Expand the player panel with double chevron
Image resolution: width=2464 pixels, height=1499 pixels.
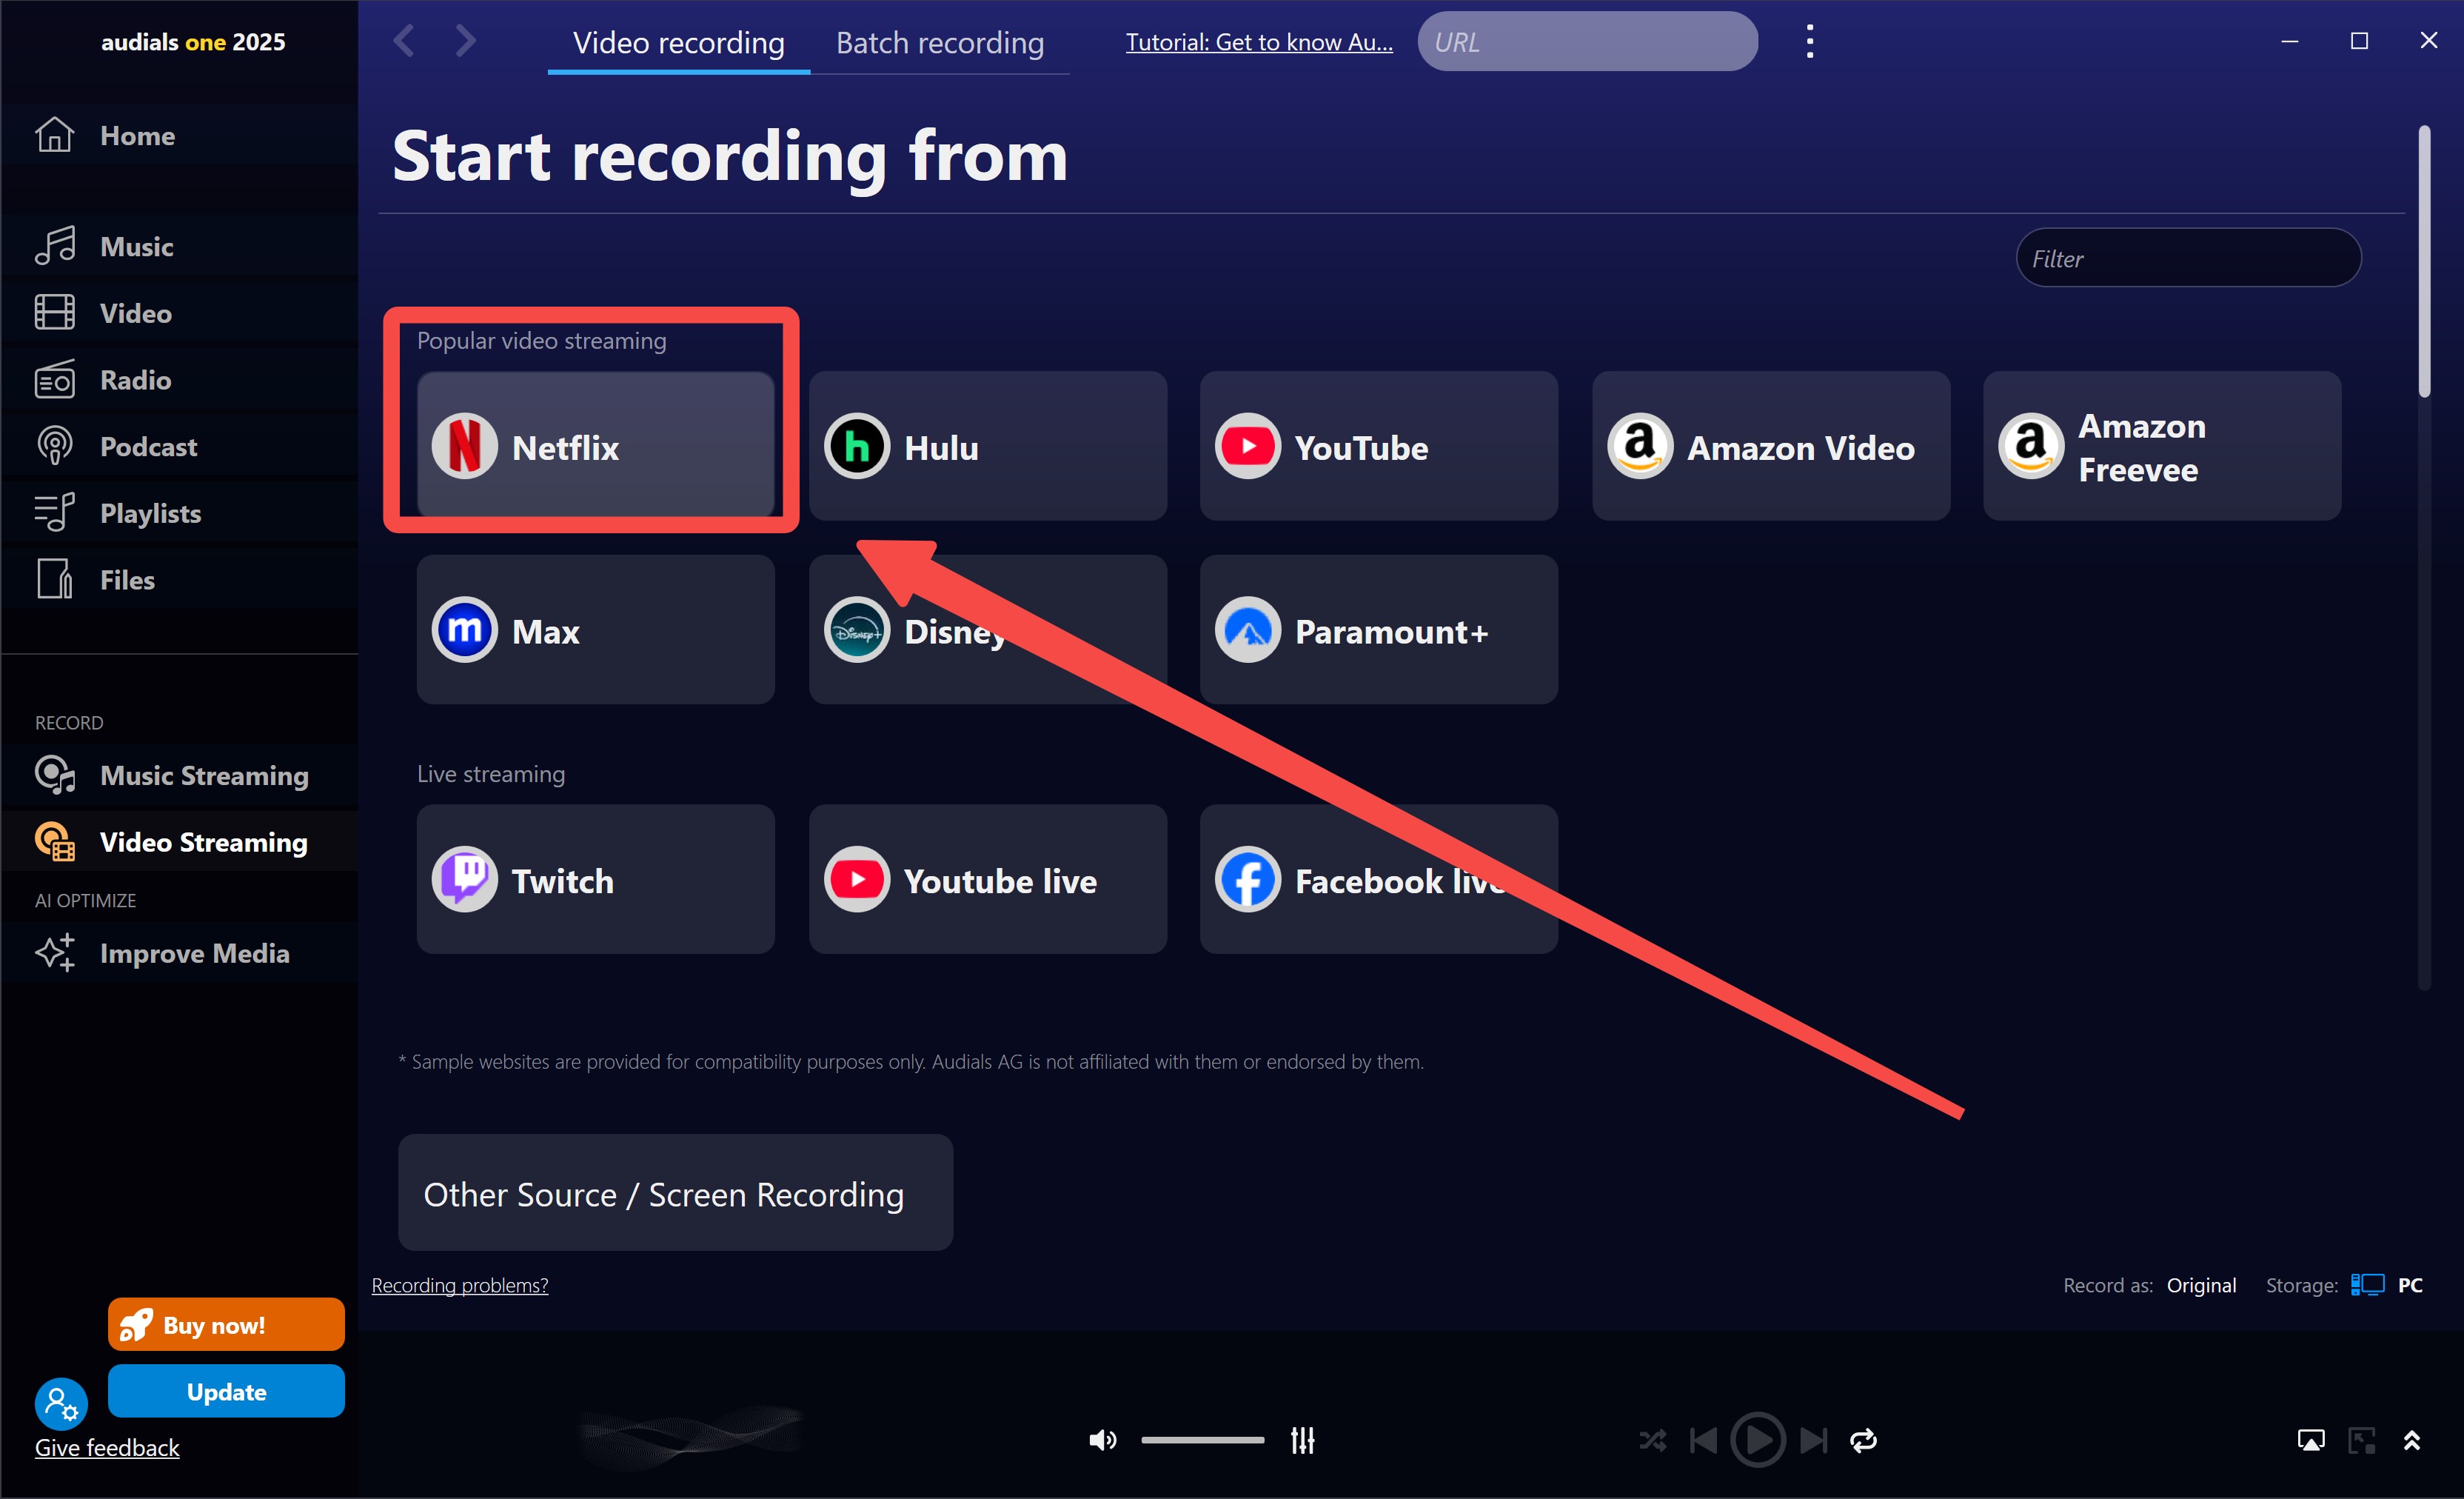pyautogui.click(x=2412, y=1440)
